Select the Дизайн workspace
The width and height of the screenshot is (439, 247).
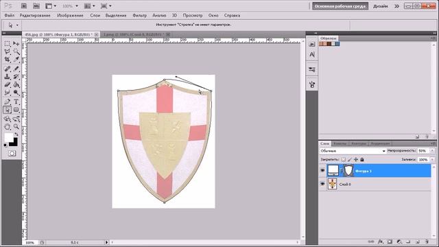tap(381, 6)
